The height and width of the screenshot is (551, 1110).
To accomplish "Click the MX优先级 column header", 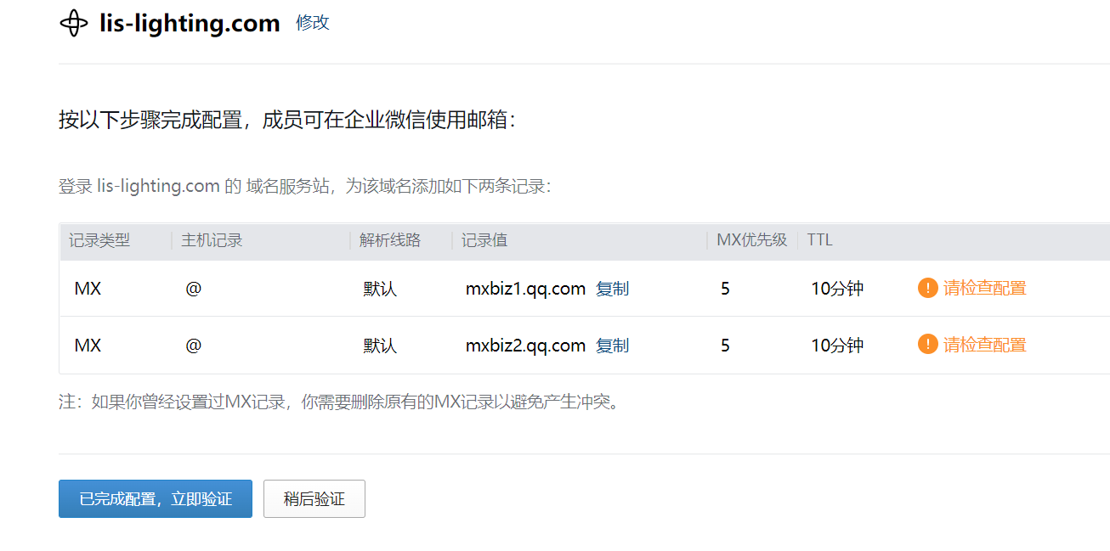I will tap(752, 240).
